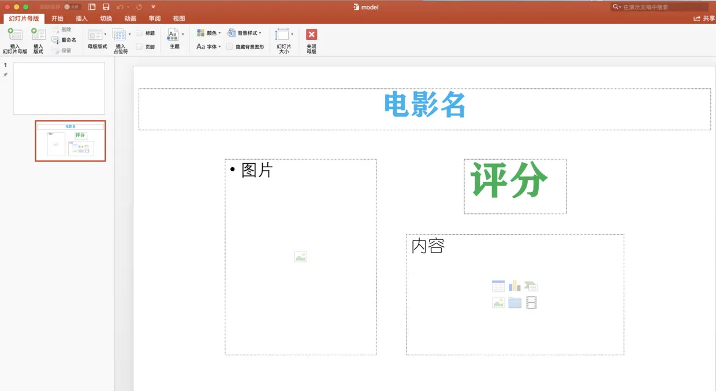Enable the 页脚 checkbox

(139, 46)
